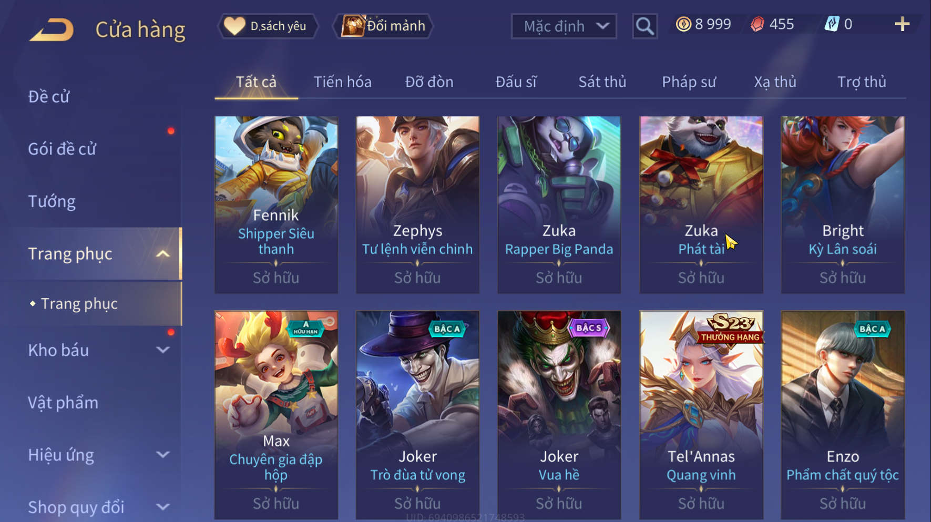Image resolution: width=931 pixels, height=522 pixels.
Task: Click the red ruby currency icon
Action: click(757, 24)
